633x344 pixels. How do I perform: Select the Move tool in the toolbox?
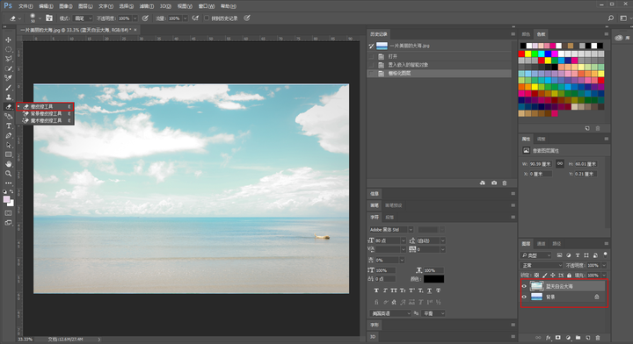(x=9, y=39)
